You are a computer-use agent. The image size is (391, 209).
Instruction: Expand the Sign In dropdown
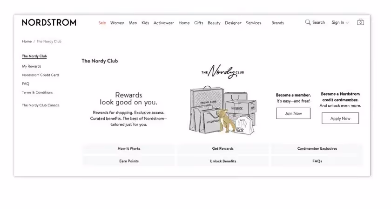click(x=340, y=22)
